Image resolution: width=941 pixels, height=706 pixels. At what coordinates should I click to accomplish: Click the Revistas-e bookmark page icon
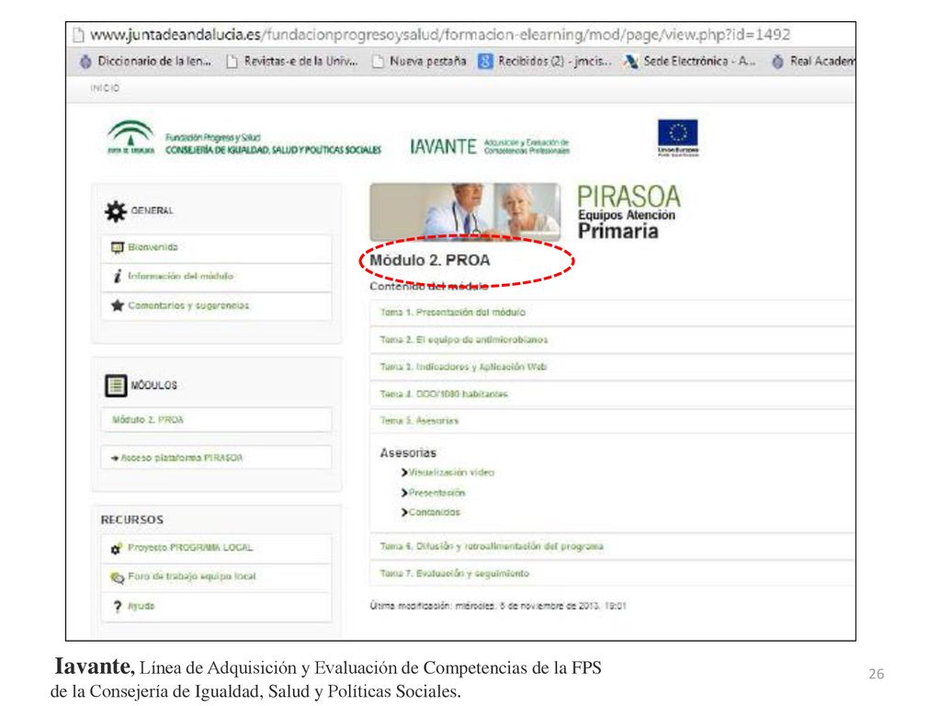232,62
